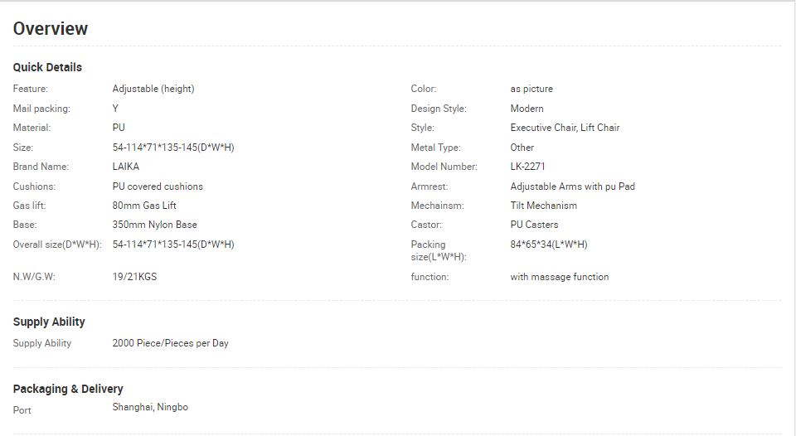The width and height of the screenshot is (796, 436).
Task: Select 2000 Piece/Pieces per Day text
Action: coord(170,343)
